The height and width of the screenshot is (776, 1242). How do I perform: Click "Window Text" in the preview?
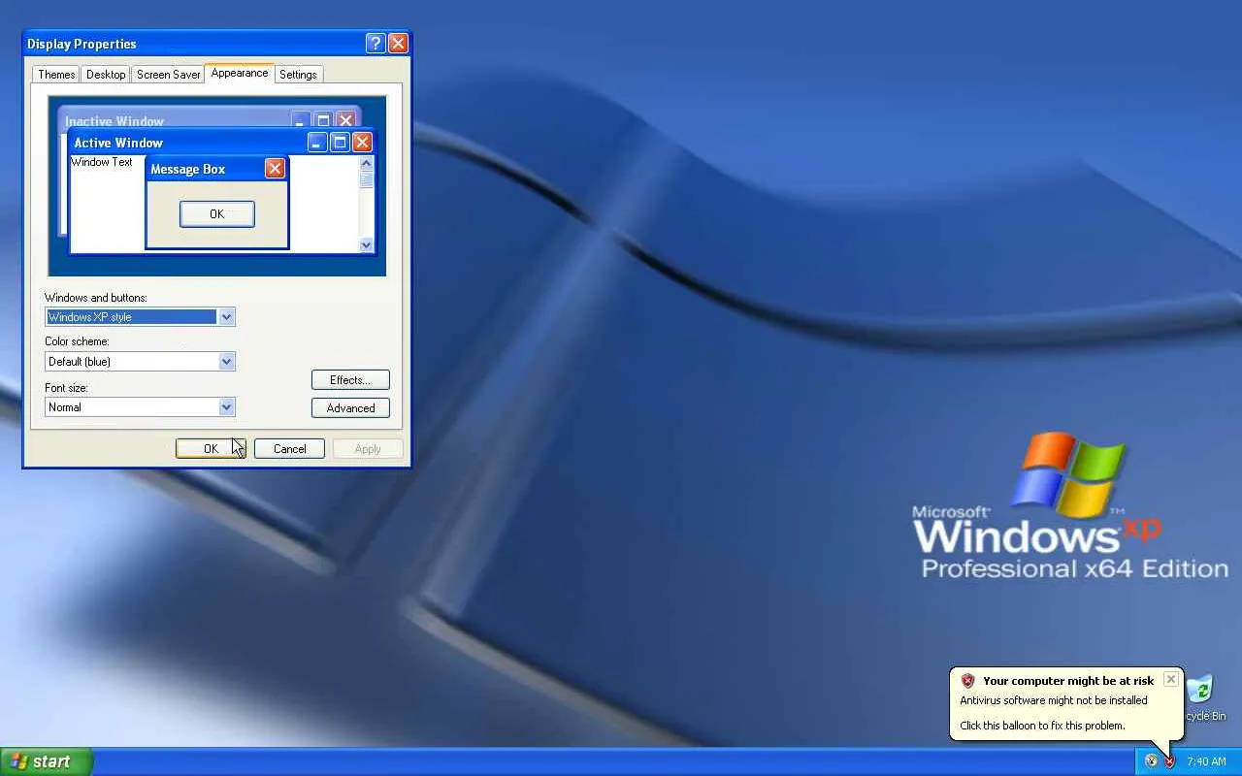click(x=102, y=162)
